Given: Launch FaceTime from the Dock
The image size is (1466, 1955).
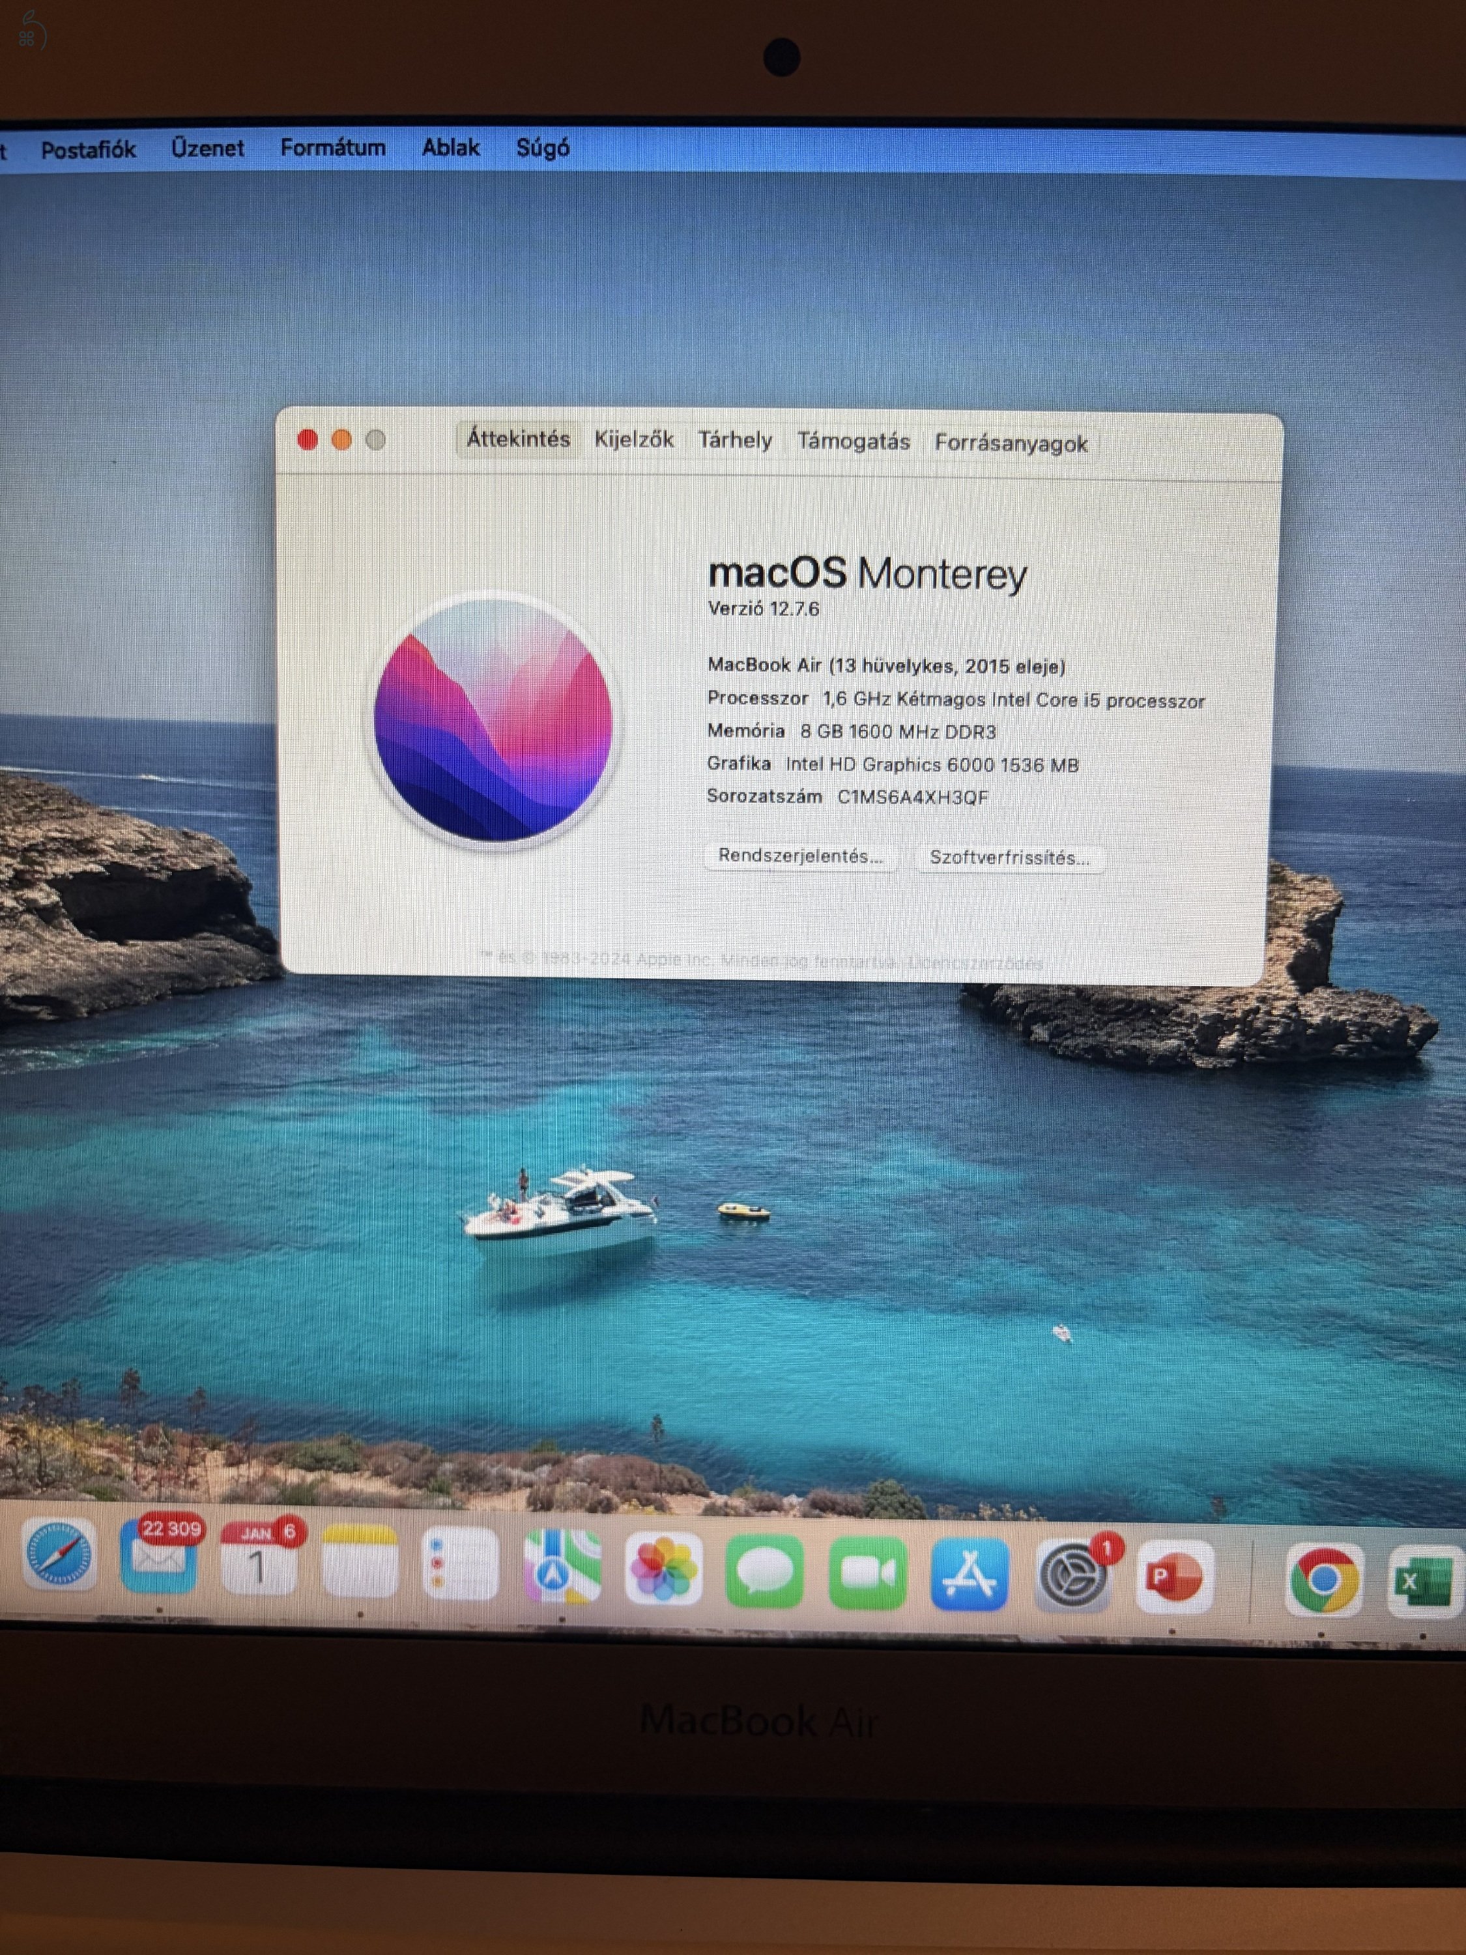Looking at the screenshot, I should (868, 1573).
